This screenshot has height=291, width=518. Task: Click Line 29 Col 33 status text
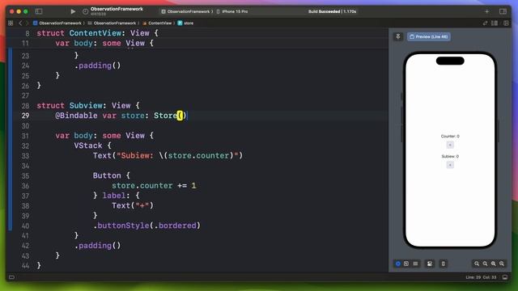click(x=481, y=277)
